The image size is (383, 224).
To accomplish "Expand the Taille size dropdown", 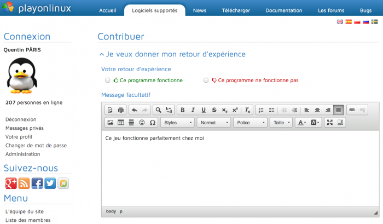I will tap(281, 123).
